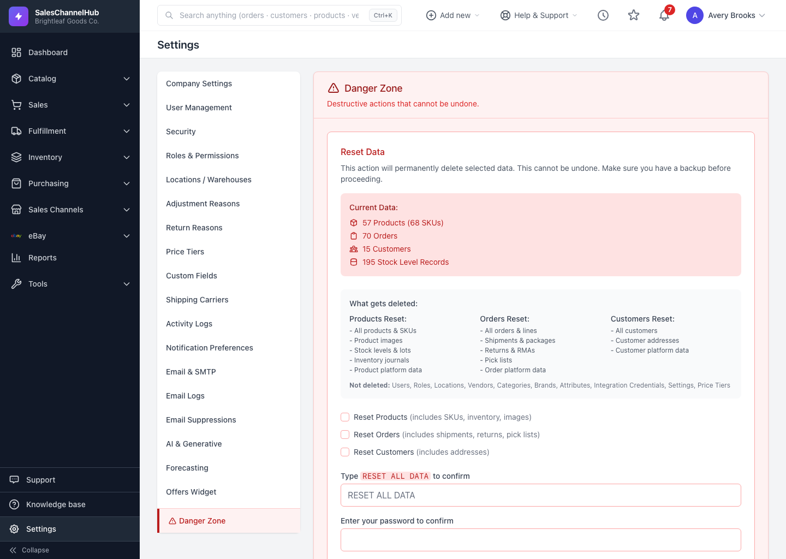Expand the Sales Channels menu chevron
The height and width of the screenshot is (559, 786).
(x=127, y=210)
